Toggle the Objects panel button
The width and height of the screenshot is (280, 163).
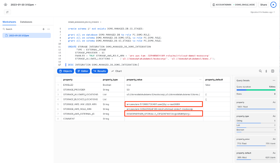pyautogui.click(x=66, y=71)
